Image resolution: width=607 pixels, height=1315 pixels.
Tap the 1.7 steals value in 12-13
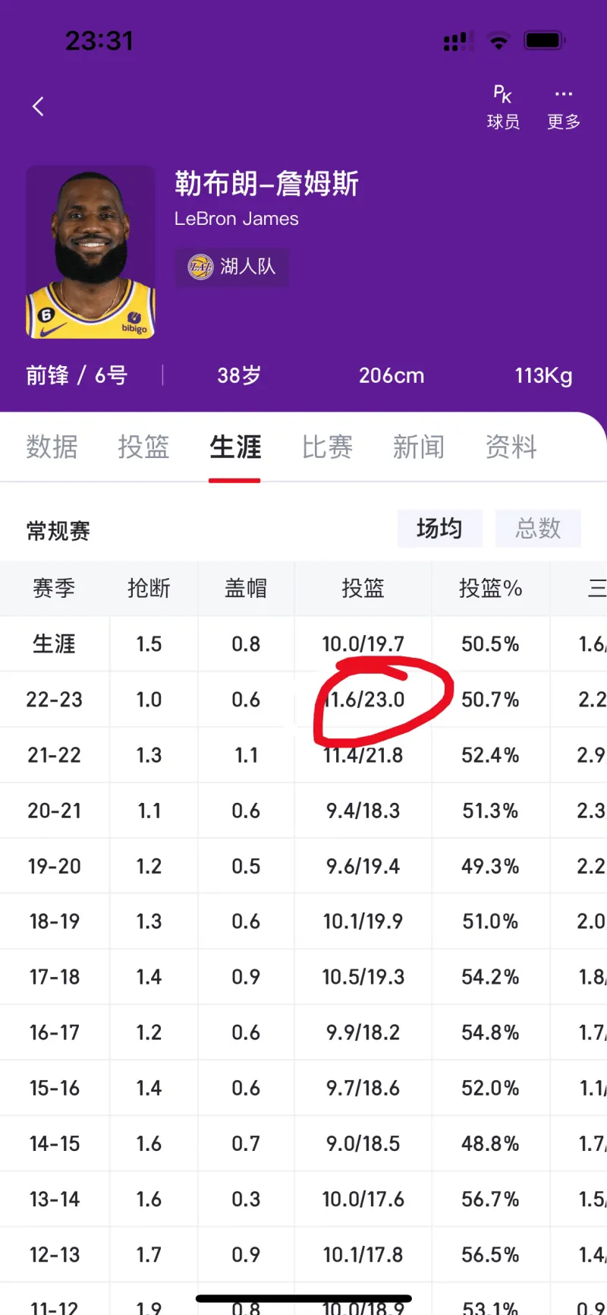pyautogui.click(x=149, y=1254)
